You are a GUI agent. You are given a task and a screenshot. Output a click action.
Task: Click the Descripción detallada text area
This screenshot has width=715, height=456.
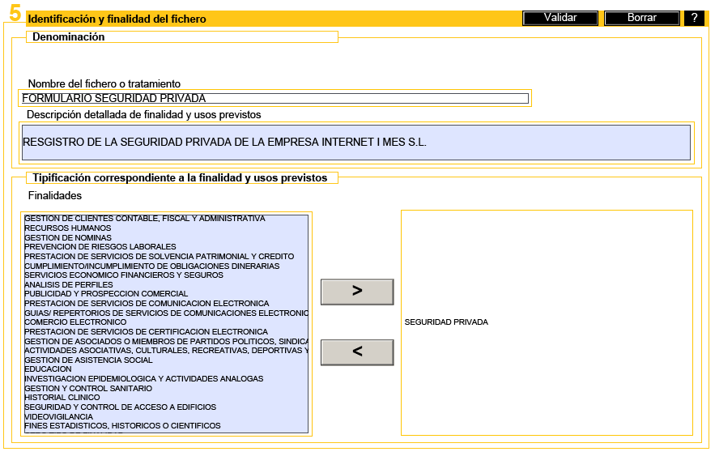point(356,143)
